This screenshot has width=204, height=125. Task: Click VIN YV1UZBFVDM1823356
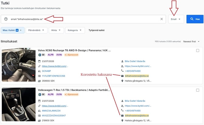coord(54,76)
